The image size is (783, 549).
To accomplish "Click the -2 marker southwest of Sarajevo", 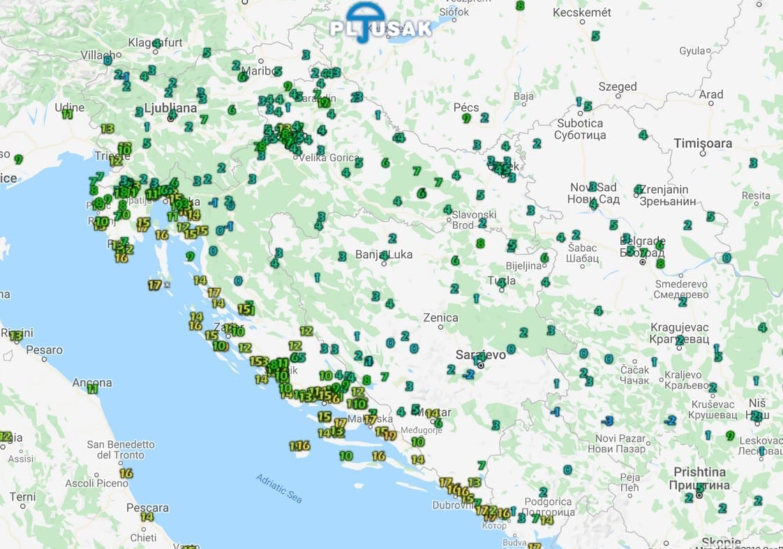I will [468, 374].
